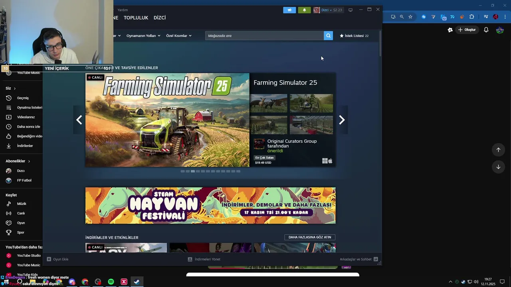Open Steam notifications green bell
Image resolution: width=511 pixels, height=287 pixels.
(304, 10)
